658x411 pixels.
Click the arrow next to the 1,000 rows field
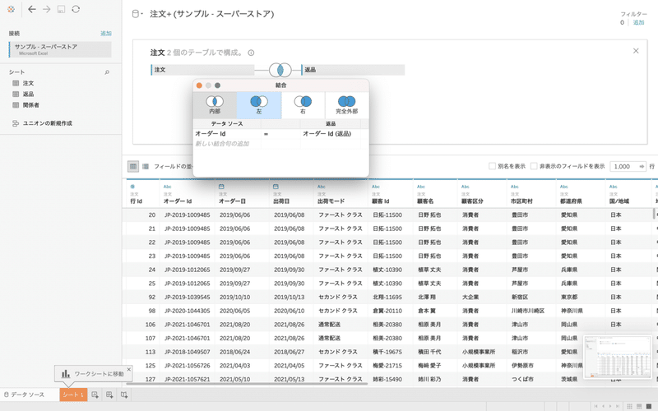tap(642, 167)
